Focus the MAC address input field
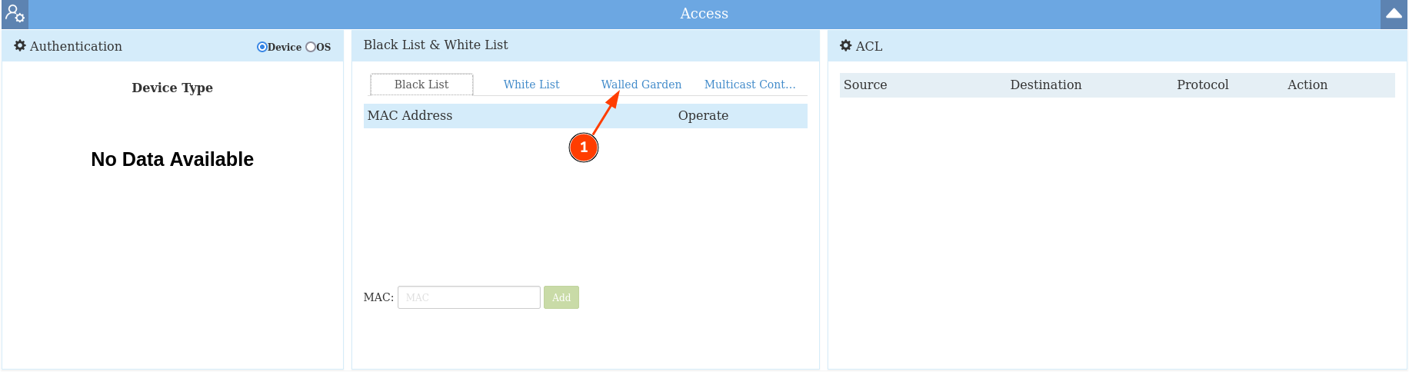 469,297
